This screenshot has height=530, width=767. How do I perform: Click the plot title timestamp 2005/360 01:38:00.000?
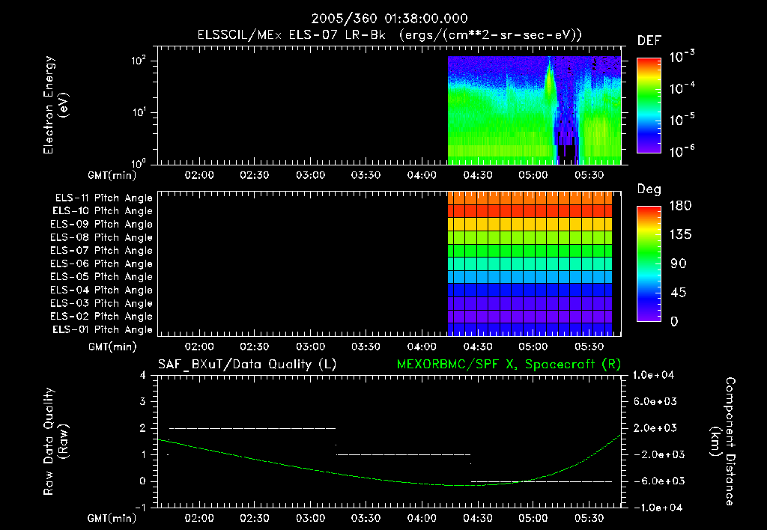coord(389,19)
